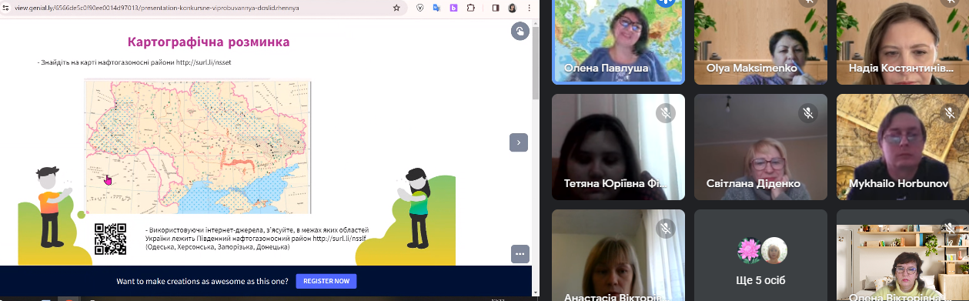Image resolution: width=969 pixels, height=301 pixels.
Task: Go to the next Genially slide
Action: point(519,142)
